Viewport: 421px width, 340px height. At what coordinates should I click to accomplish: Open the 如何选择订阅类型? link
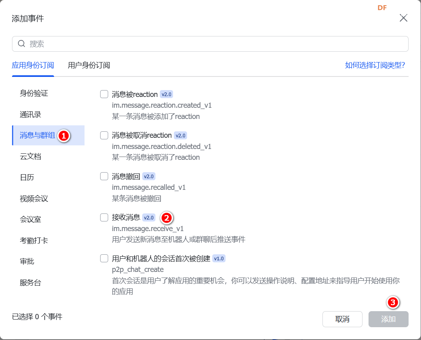coord(375,65)
